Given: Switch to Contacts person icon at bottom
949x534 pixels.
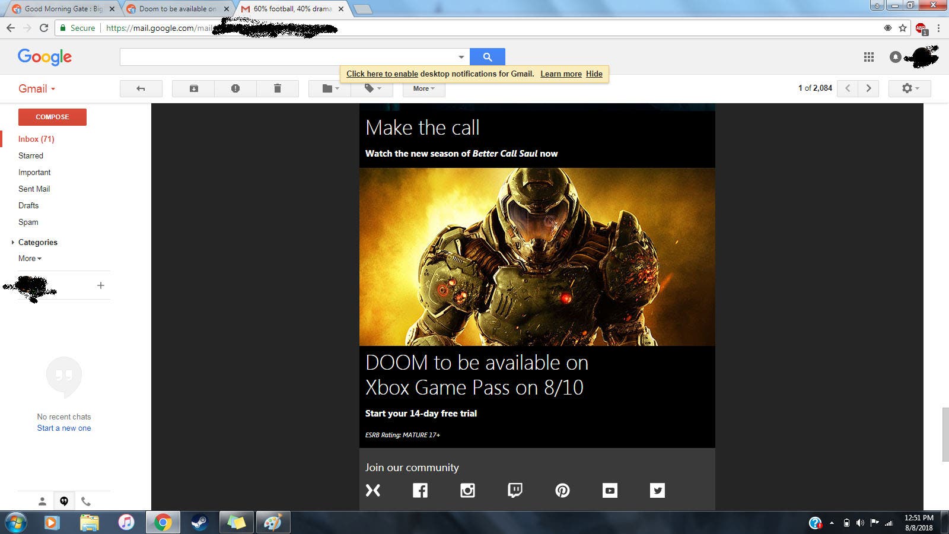Looking at the screenshot, I should click(42, 501).
